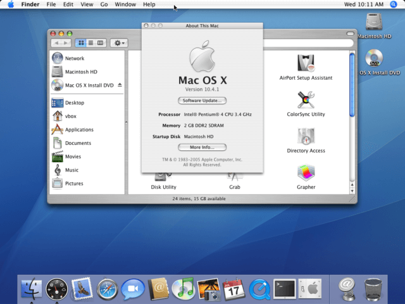The width and height of the screenshot is (405, 304).
Task: Open Finder from the Dock
Action: (32, 289)
